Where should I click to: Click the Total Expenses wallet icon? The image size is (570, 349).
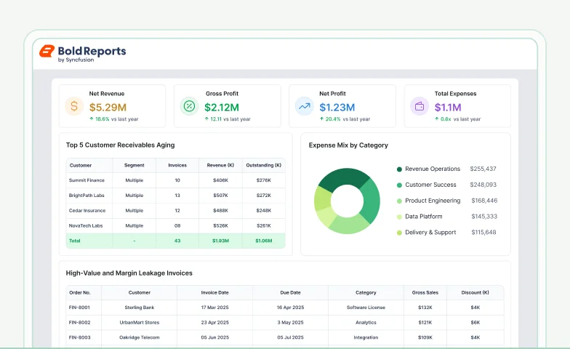[420, 106]
